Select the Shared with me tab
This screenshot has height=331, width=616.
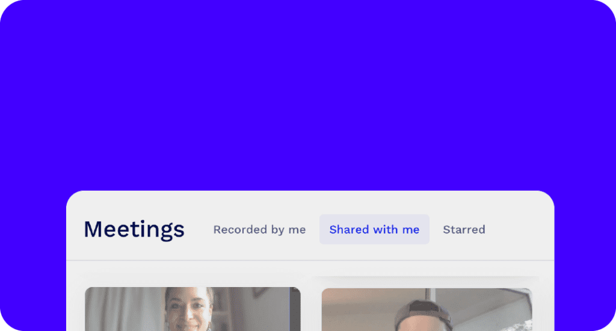(374, 229)
